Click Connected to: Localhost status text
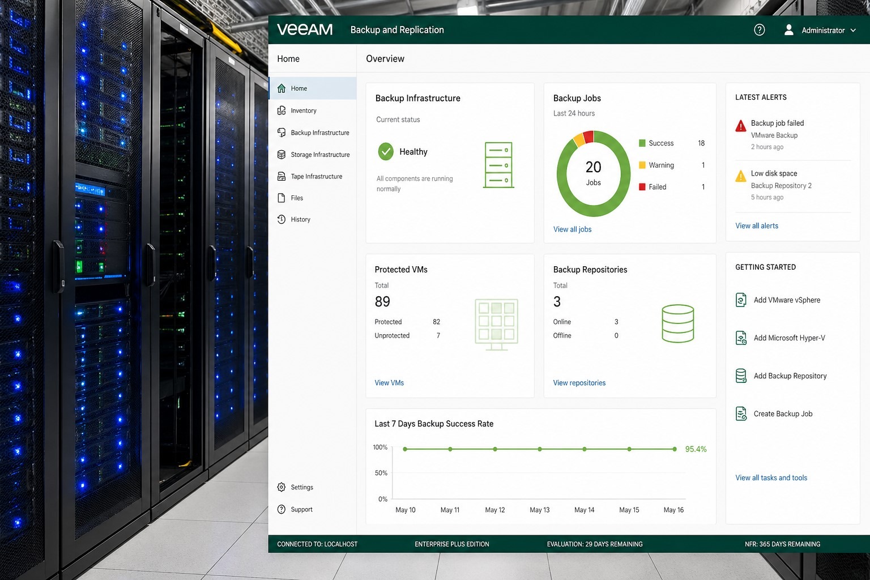Viewport: 870px width, 580px height. 317,544
